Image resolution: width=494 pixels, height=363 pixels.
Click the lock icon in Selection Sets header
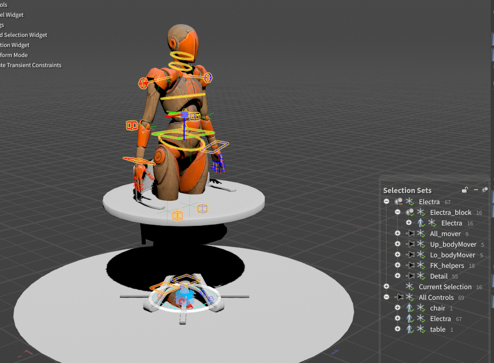(465, 190)
